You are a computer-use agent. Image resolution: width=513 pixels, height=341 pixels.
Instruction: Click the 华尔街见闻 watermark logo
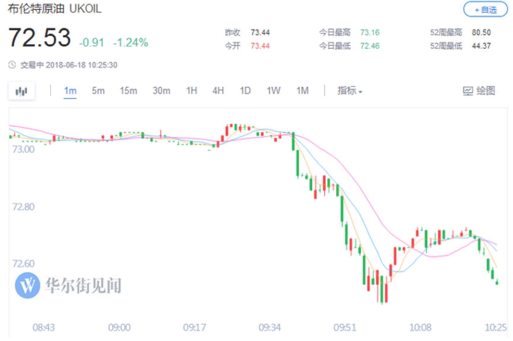(28, 285)
